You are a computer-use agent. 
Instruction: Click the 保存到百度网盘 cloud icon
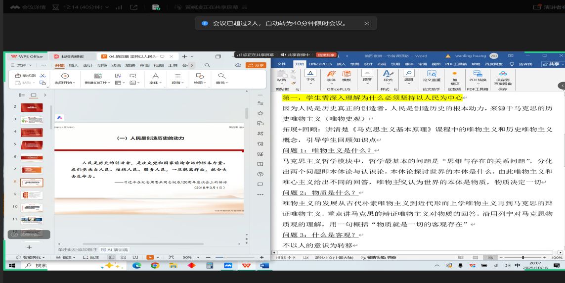pyautogui.click(x=502, y=73)
